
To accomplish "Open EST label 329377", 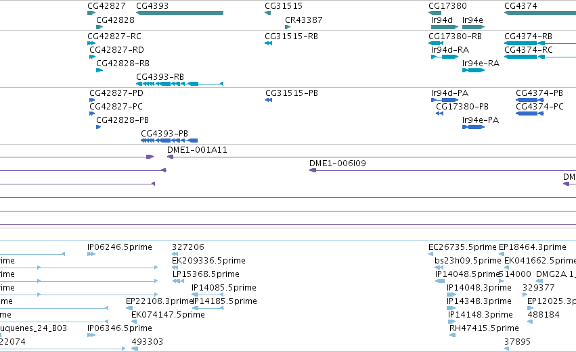I will pyautogui.click(x=539, y=288).
